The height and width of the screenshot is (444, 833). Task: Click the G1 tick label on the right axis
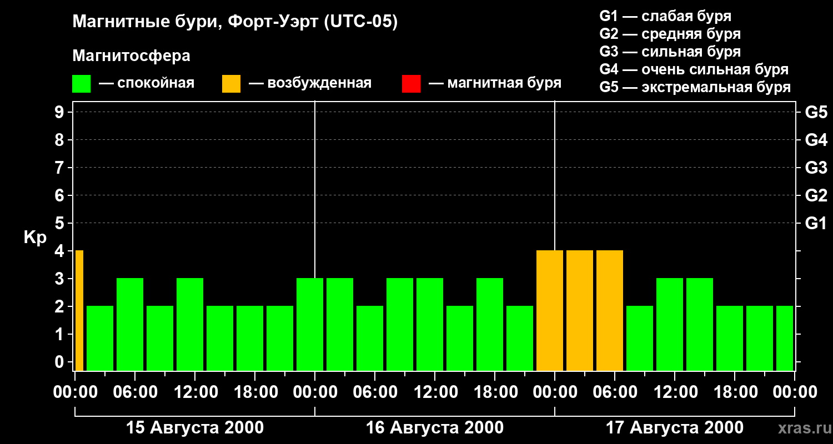pos(816,223)
